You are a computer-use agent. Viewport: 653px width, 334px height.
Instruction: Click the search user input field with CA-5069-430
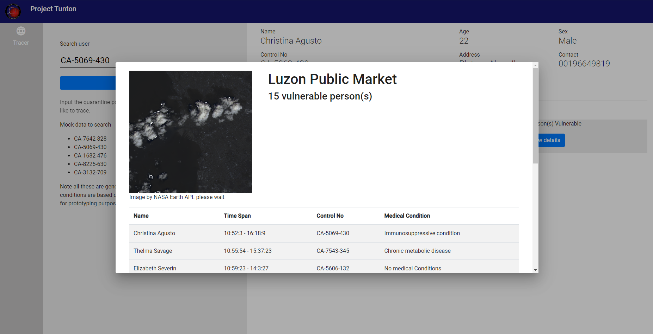tap(88, 60)
